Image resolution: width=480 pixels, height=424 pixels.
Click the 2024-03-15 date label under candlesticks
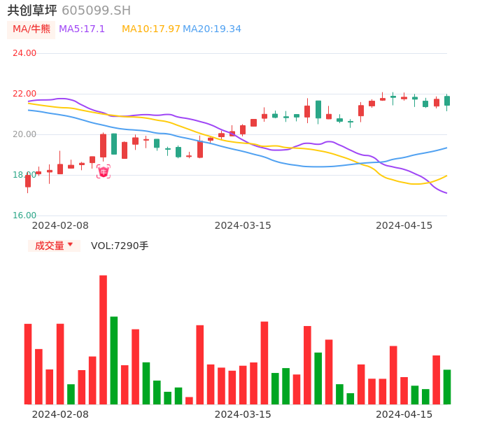point(243,225)
